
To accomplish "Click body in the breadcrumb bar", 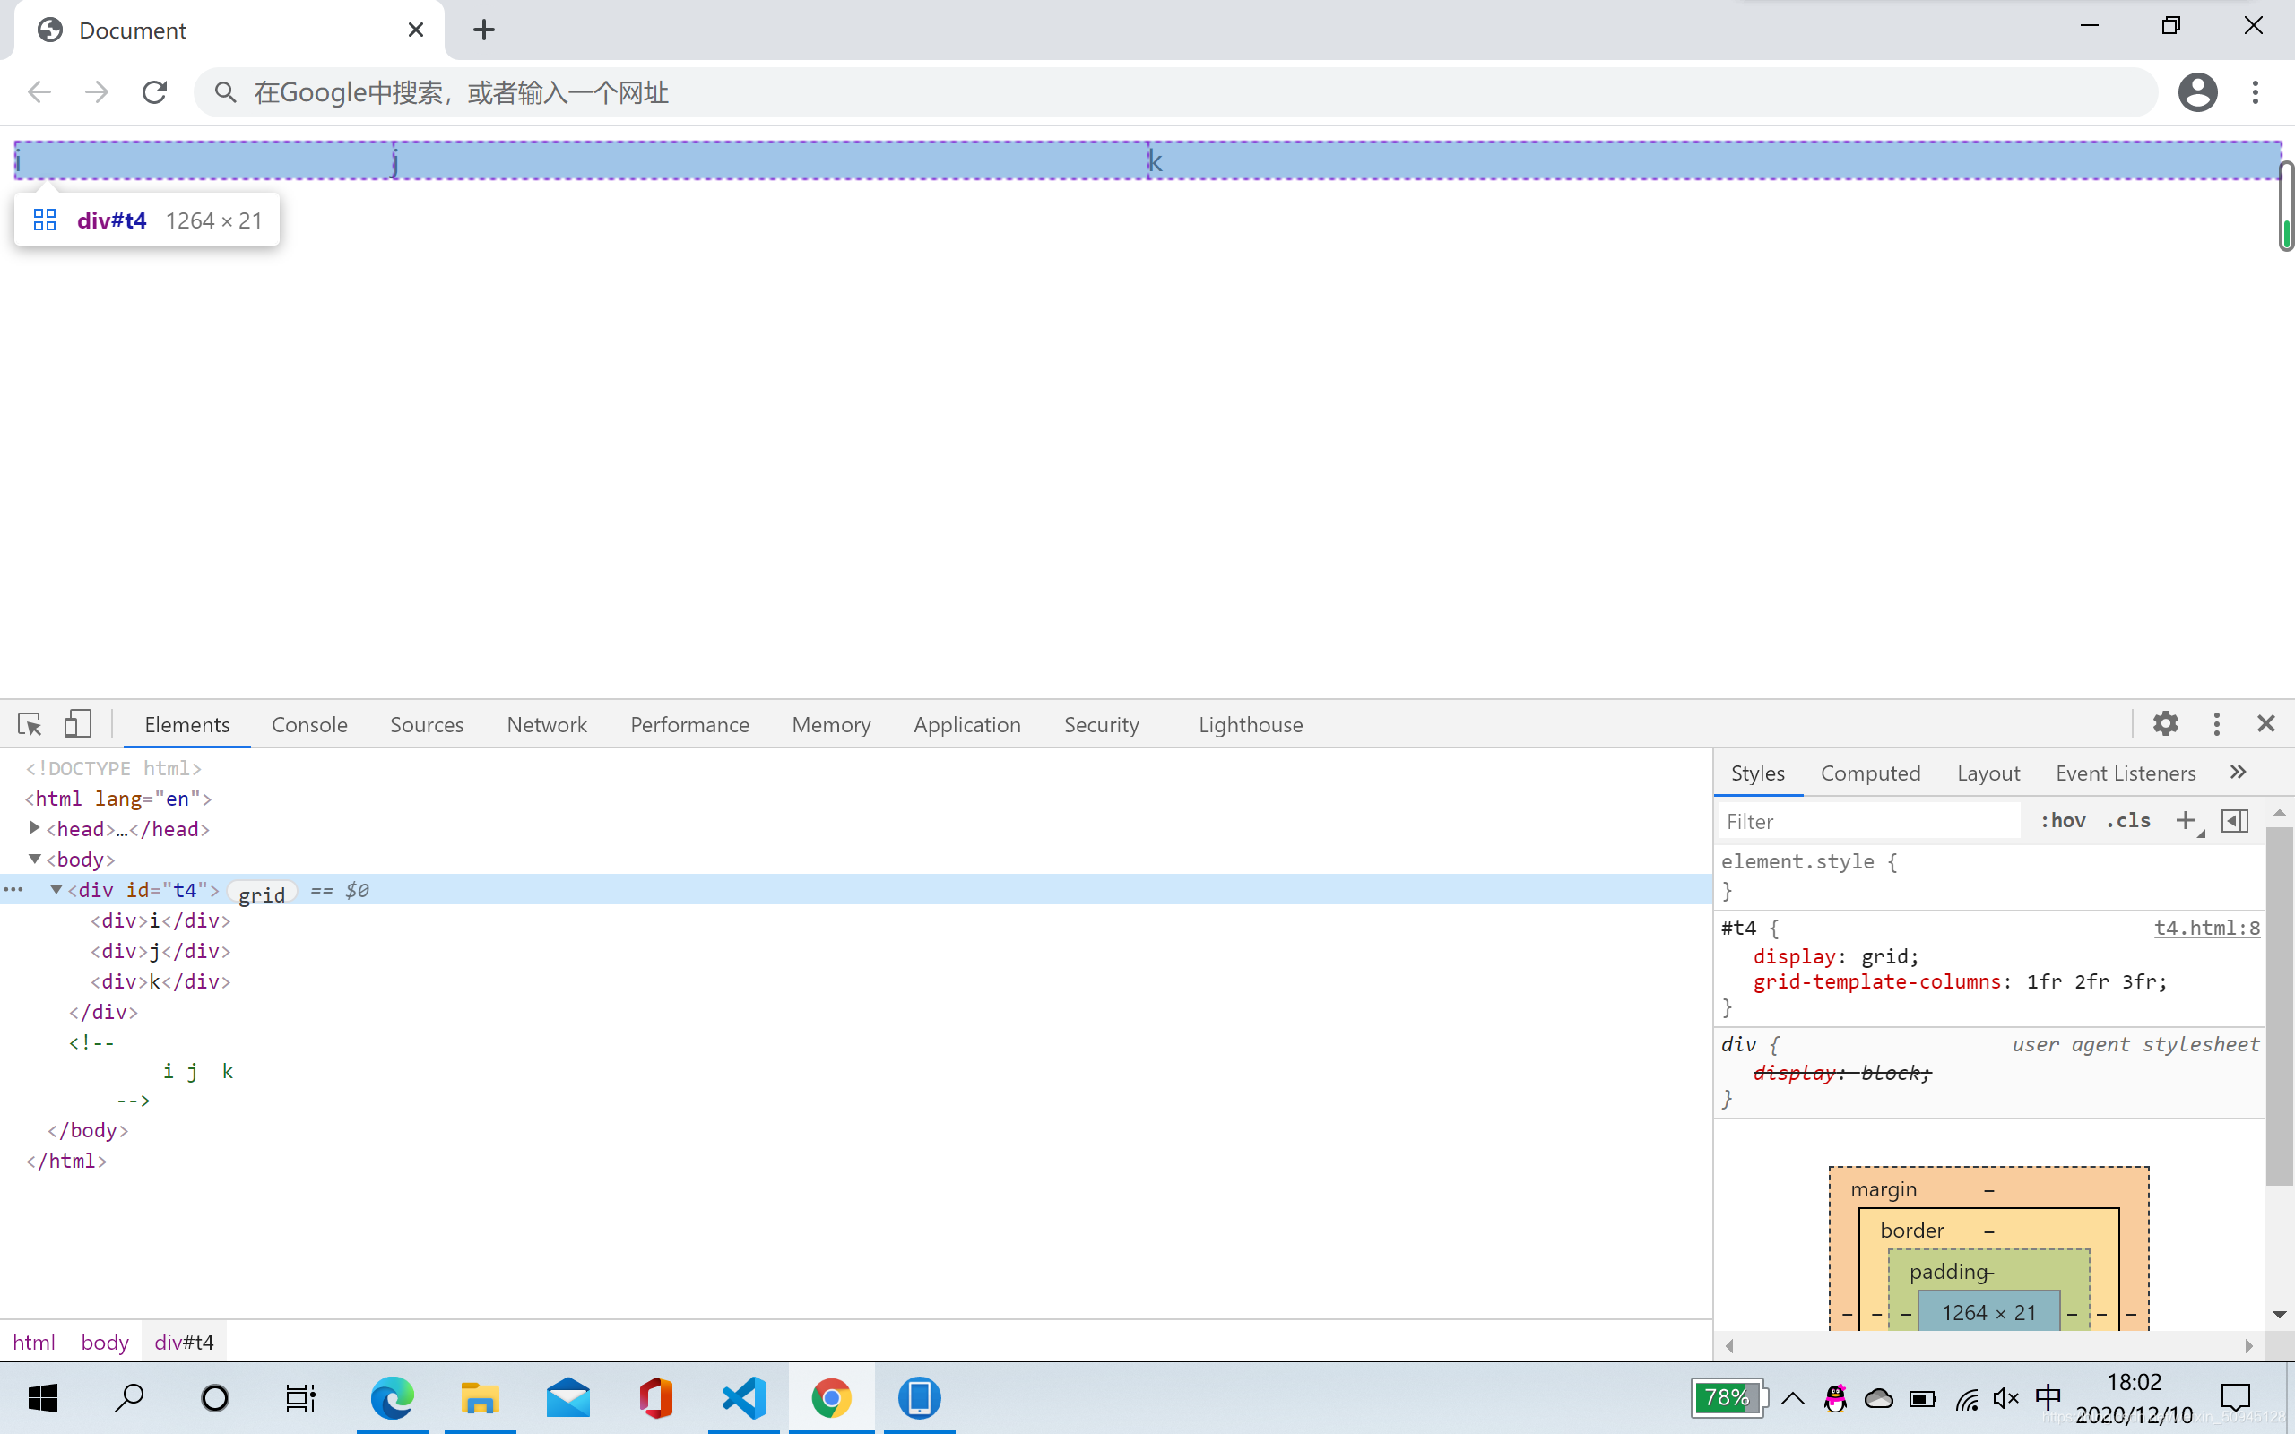I will click(104, 1342).
